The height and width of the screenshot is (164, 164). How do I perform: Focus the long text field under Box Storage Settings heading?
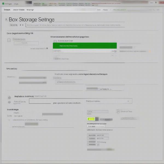point(75,25)
